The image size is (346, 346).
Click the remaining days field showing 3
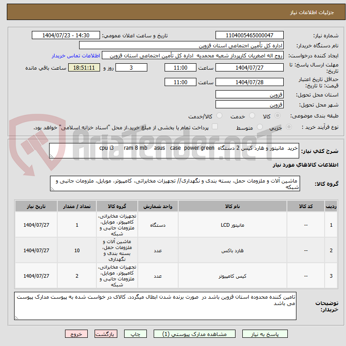coord(131,68)
